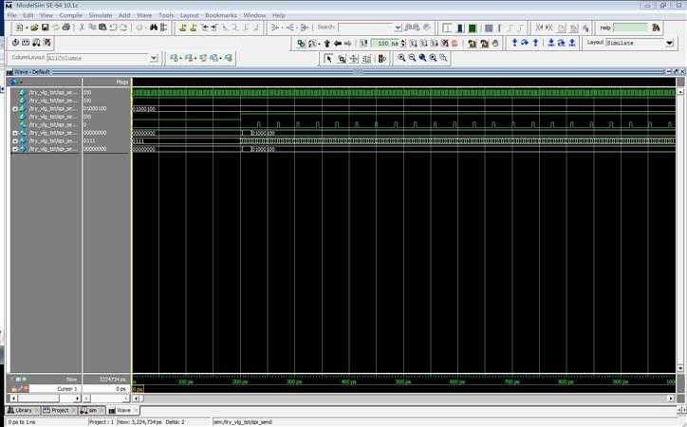Click the 500 ps timeline marker
The image size is (687, 427).
tap(402, 381)
